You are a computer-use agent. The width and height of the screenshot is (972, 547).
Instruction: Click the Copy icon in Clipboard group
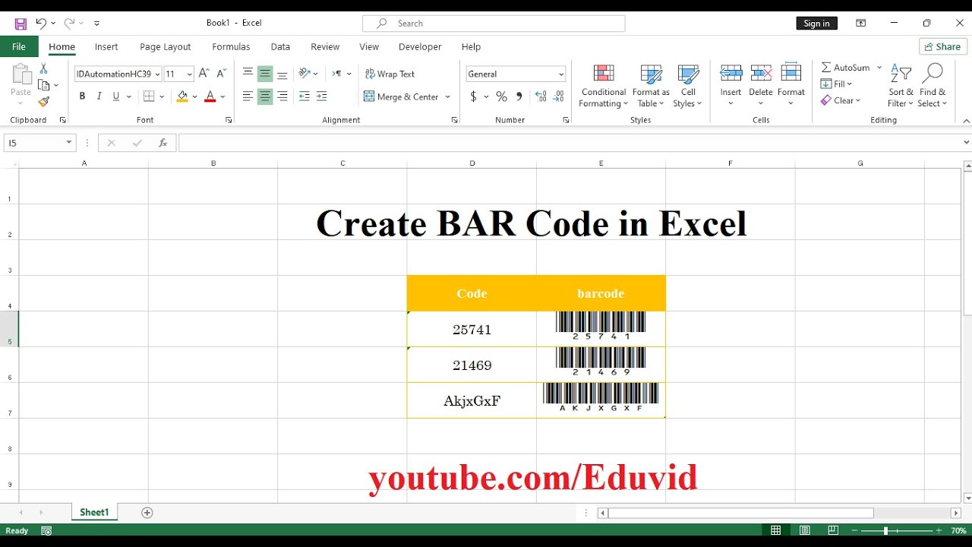44,85
